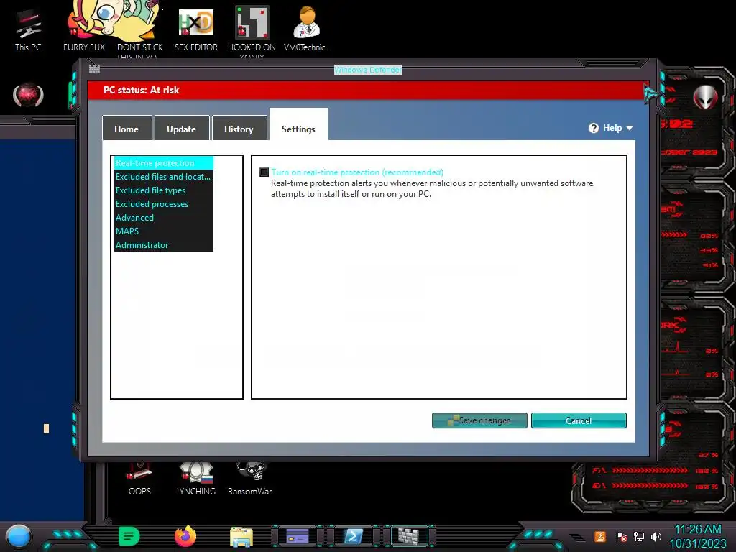Click the Java update tray icon
The height and width of the screenshot is (552, 736).
click(600, 536)
